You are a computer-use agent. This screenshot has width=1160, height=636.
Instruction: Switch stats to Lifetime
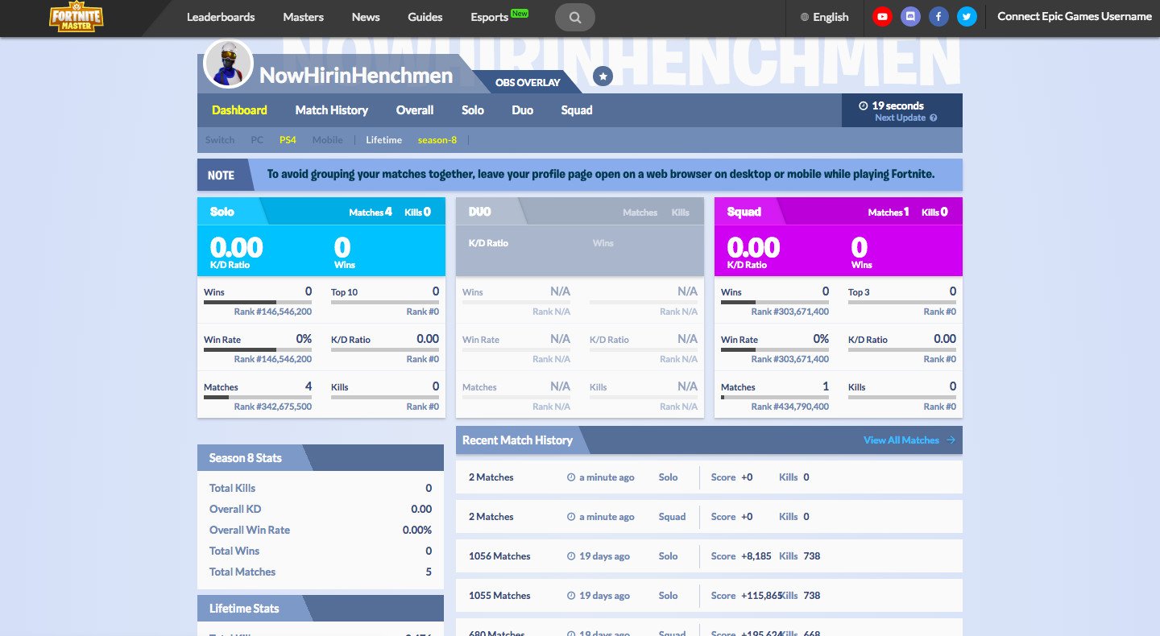point(383,140)
